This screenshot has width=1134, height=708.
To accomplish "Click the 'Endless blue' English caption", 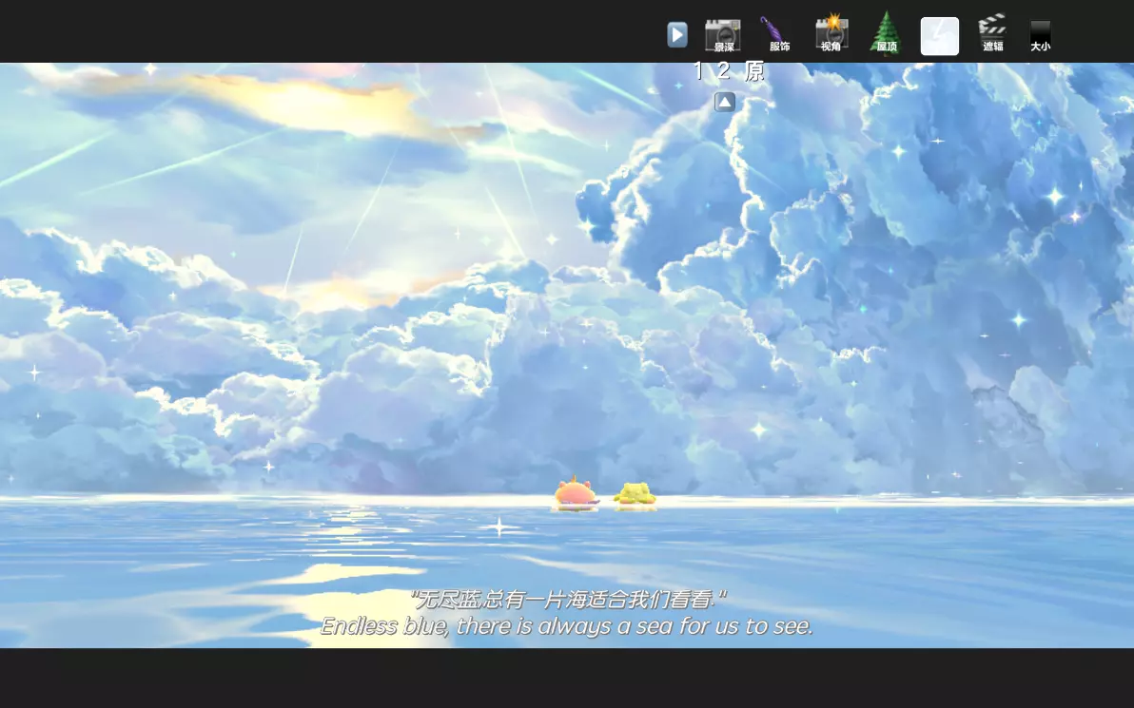I will pyautogui.click(x=567, y=626).
